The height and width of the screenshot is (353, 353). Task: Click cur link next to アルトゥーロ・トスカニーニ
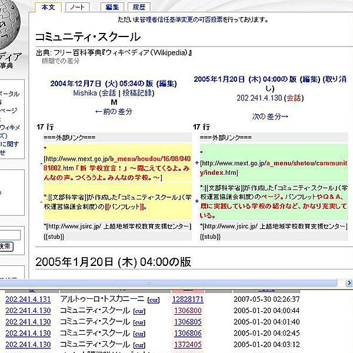click(154, 300)
